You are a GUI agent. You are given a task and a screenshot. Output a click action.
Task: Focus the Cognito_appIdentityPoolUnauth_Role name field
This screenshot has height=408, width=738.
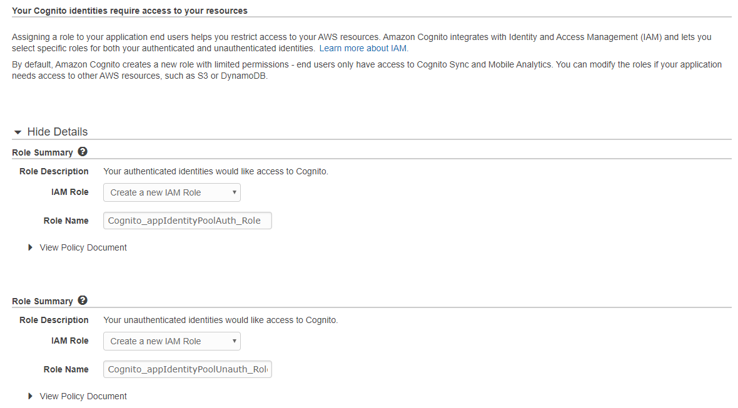(187, 369)
